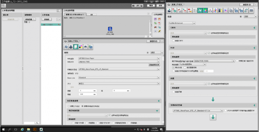Open the color gamut triangle icon
Screen dimensions: 259x132
[x=205, y=11]
